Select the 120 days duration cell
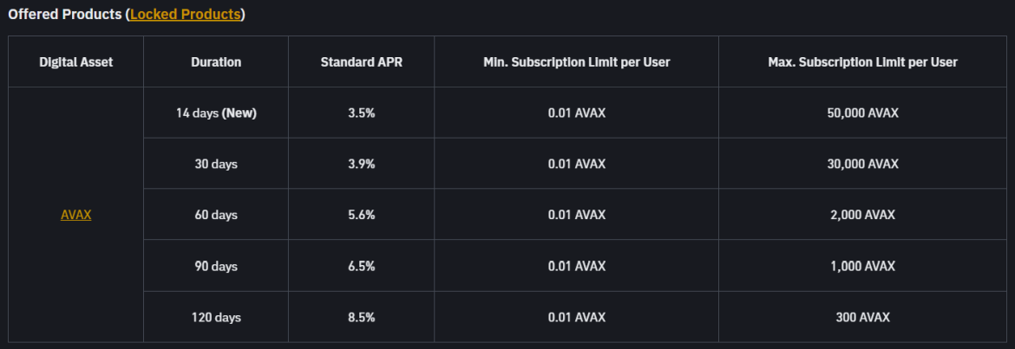The height and width of the screenshot is (349, 1015). tap(216, 318)
